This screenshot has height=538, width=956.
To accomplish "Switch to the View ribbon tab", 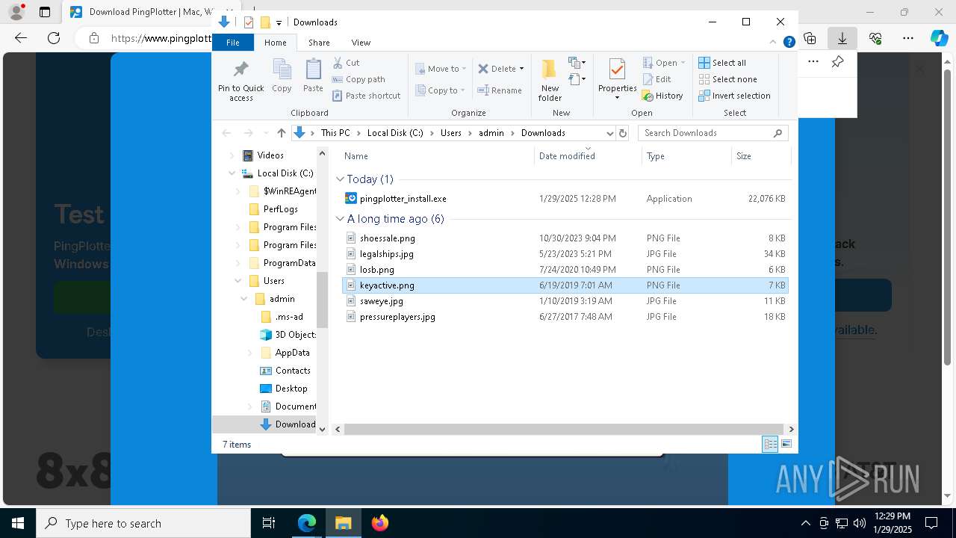I will click(361, 43).
